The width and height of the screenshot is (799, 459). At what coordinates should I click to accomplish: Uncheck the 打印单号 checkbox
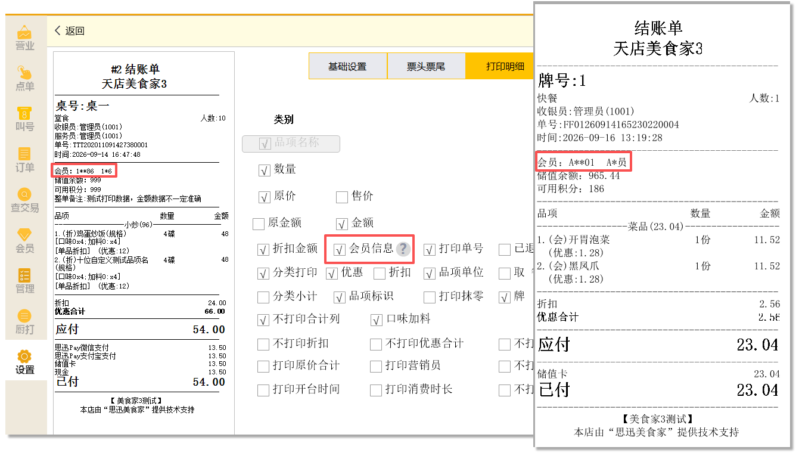(430, 250)
